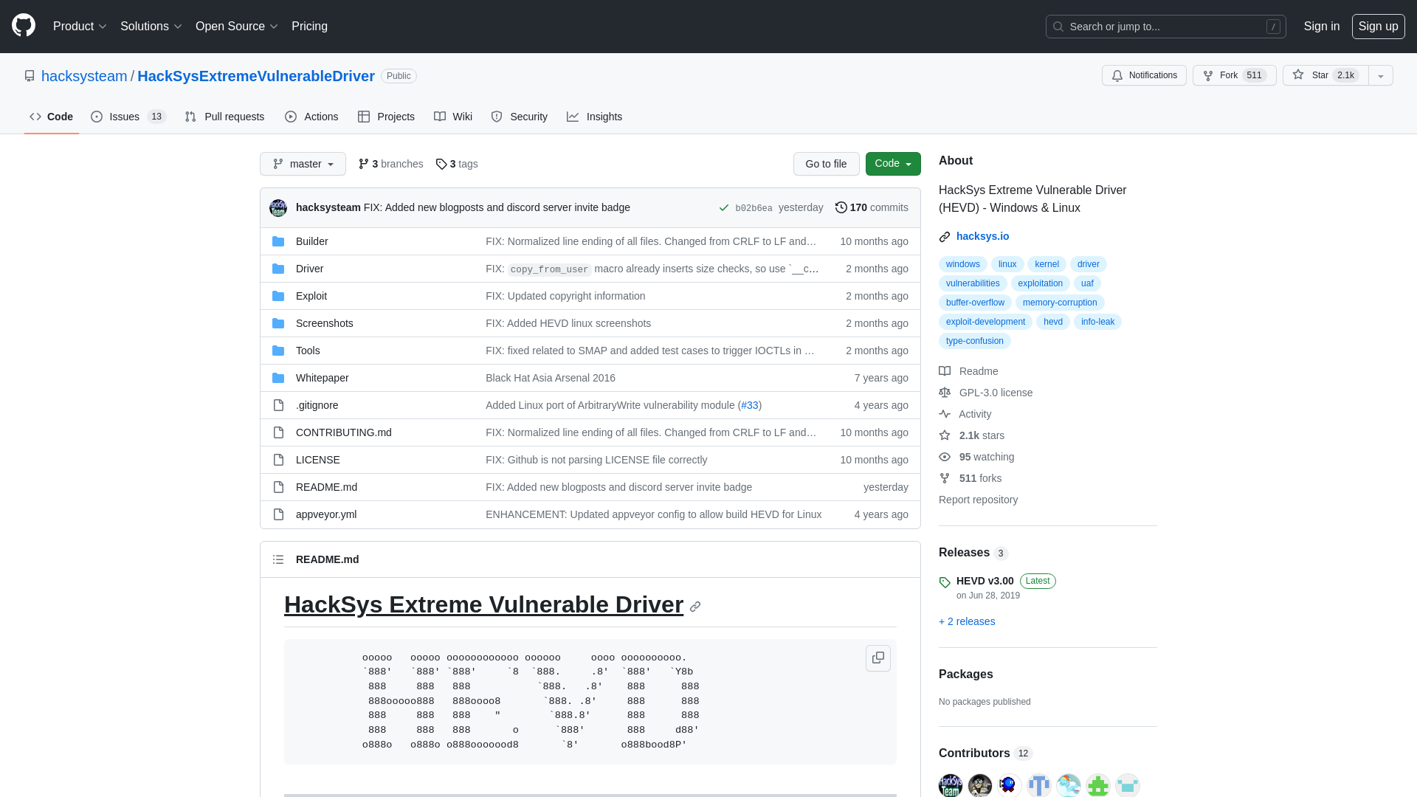
Task: Select the LICENSE file icon
Action: click(278, 460)
